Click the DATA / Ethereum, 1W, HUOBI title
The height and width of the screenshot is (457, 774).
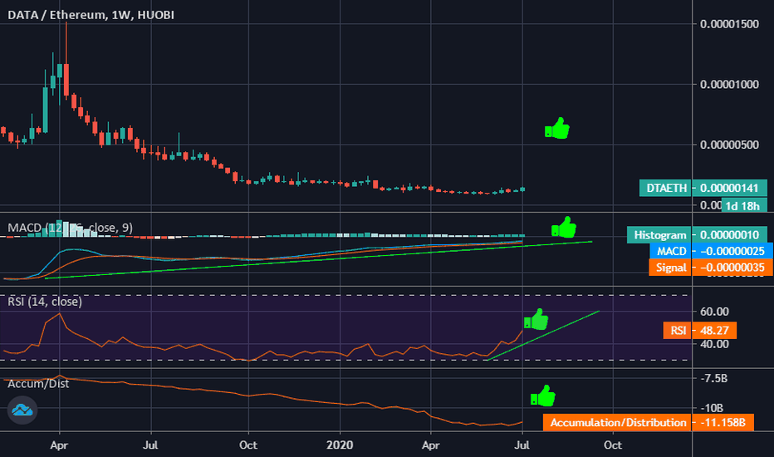[91, 15]
